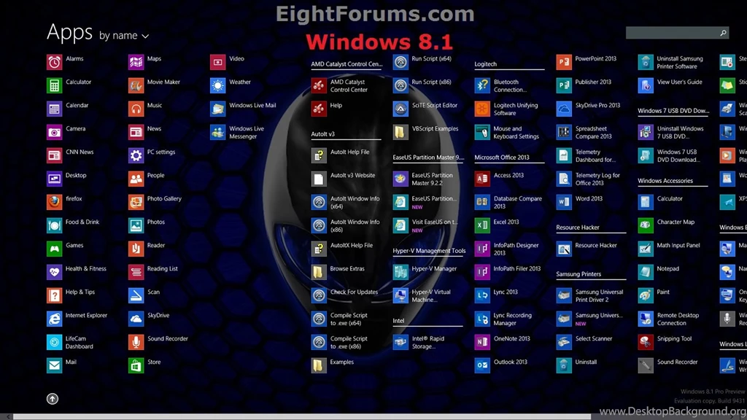Open Notepad
Screen dimensions: 747x420
click(x=669, y=268)
